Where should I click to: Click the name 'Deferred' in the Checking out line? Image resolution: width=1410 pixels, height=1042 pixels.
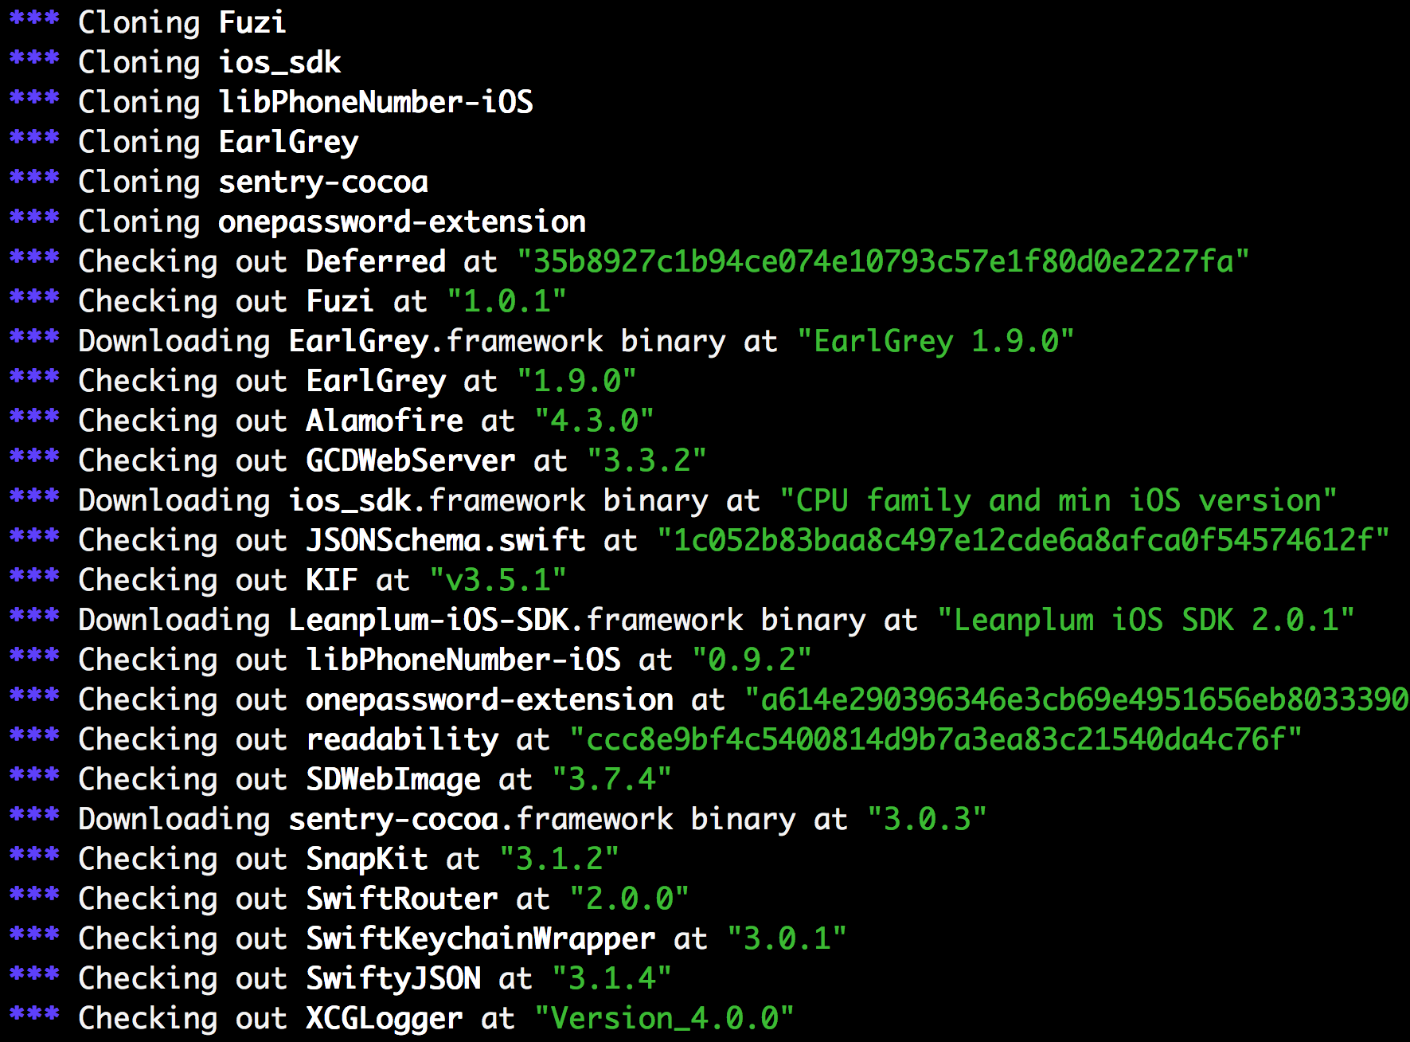click(376, 261)
